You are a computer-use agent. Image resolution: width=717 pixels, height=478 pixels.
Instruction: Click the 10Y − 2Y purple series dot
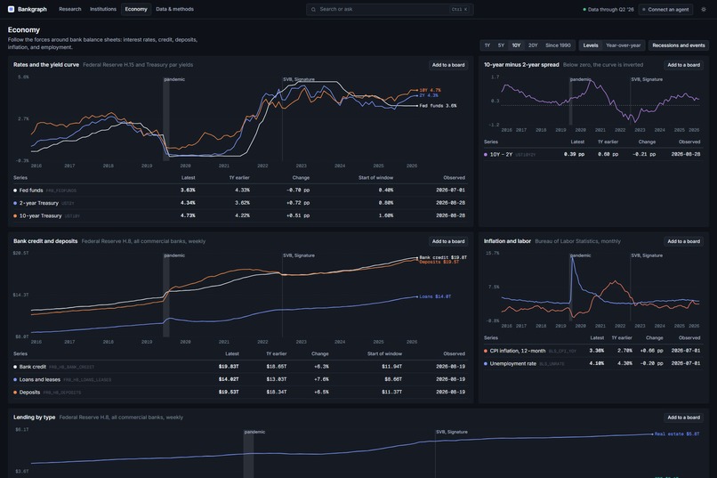(486, 155)
